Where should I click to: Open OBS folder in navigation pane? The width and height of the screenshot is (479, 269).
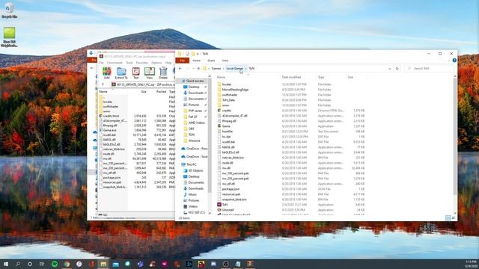coord(192,129)
